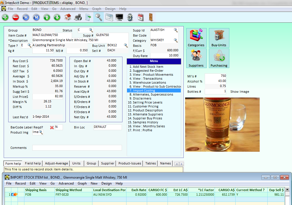This screenshot has height=205, width=292.
Task: Switch to the Field help tab
Action: tap(33, 163)
